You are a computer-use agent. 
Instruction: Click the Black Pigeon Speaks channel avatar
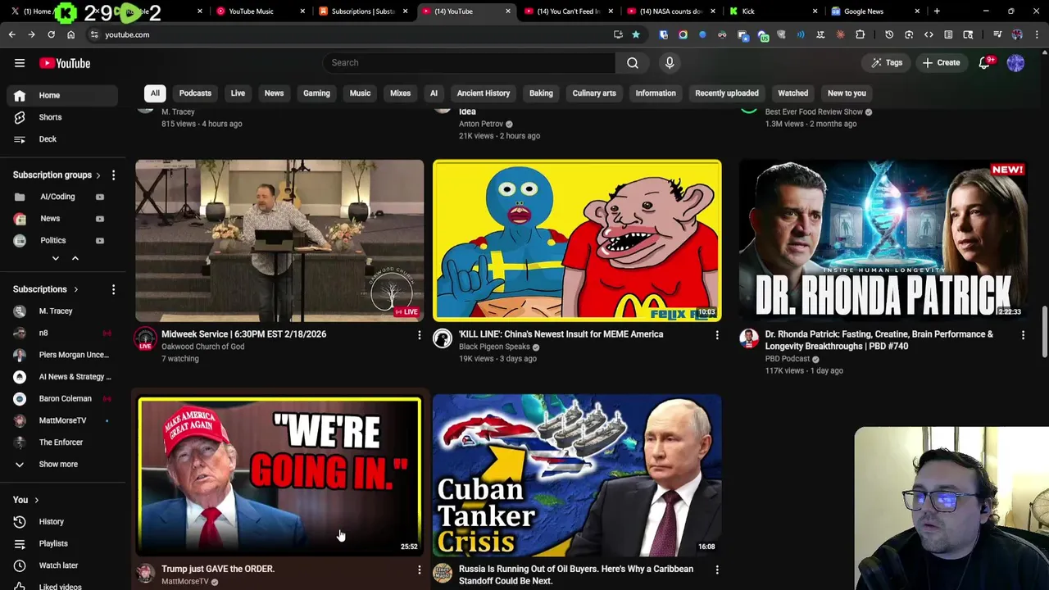pos(443,338)
